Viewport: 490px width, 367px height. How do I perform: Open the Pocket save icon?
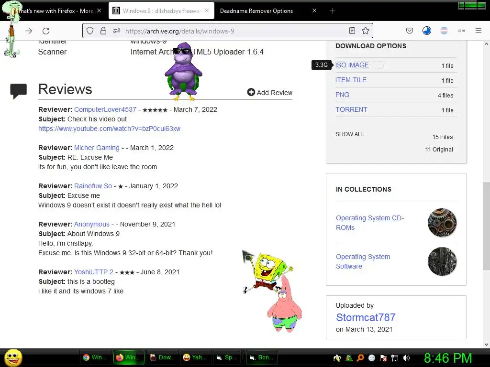(410, 31)
